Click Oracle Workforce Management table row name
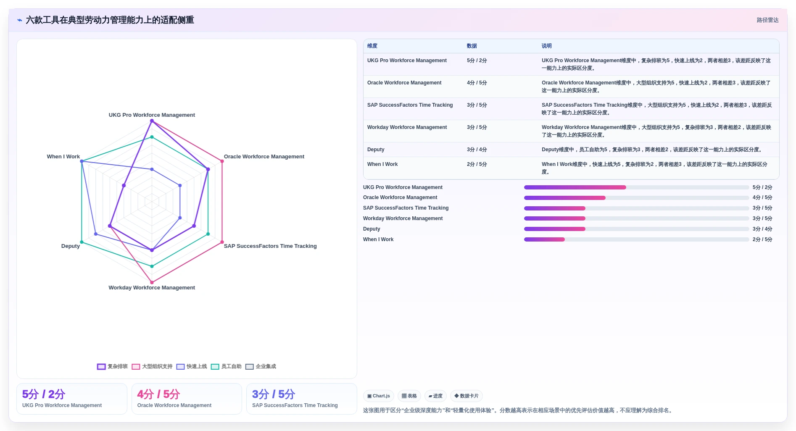The image size is (796, 431). coord(404,83)
